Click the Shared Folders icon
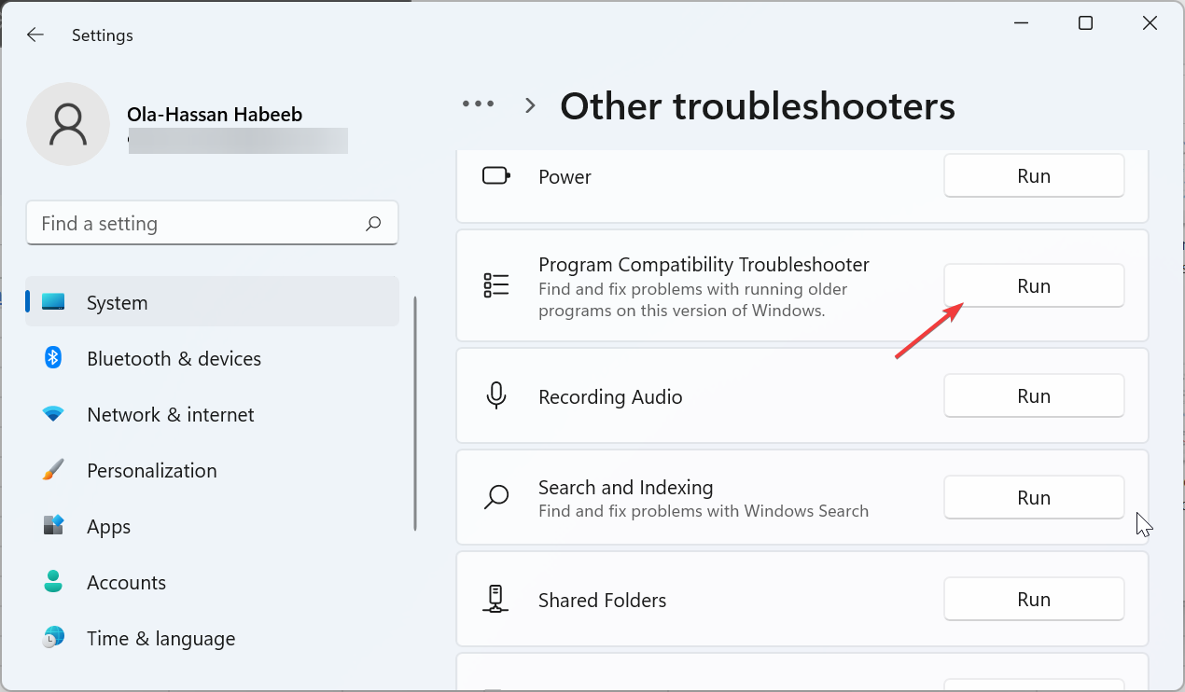The width and height of the screenshot is (1185, 692). click(496, 599)
